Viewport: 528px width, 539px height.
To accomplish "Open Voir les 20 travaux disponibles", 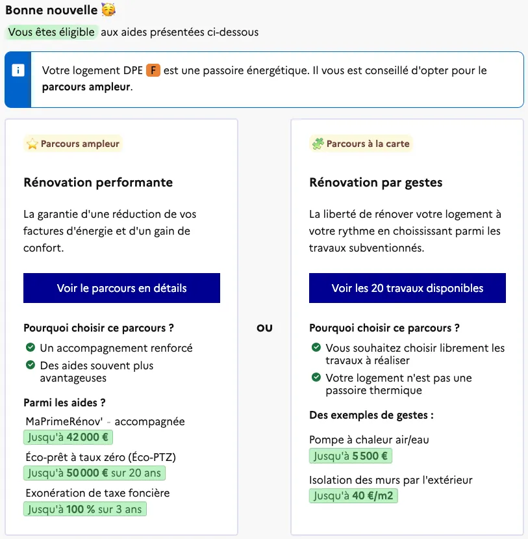I will point(407,288).
